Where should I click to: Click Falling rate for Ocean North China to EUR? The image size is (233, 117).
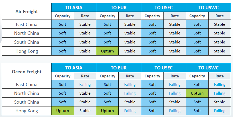(130, 93)
